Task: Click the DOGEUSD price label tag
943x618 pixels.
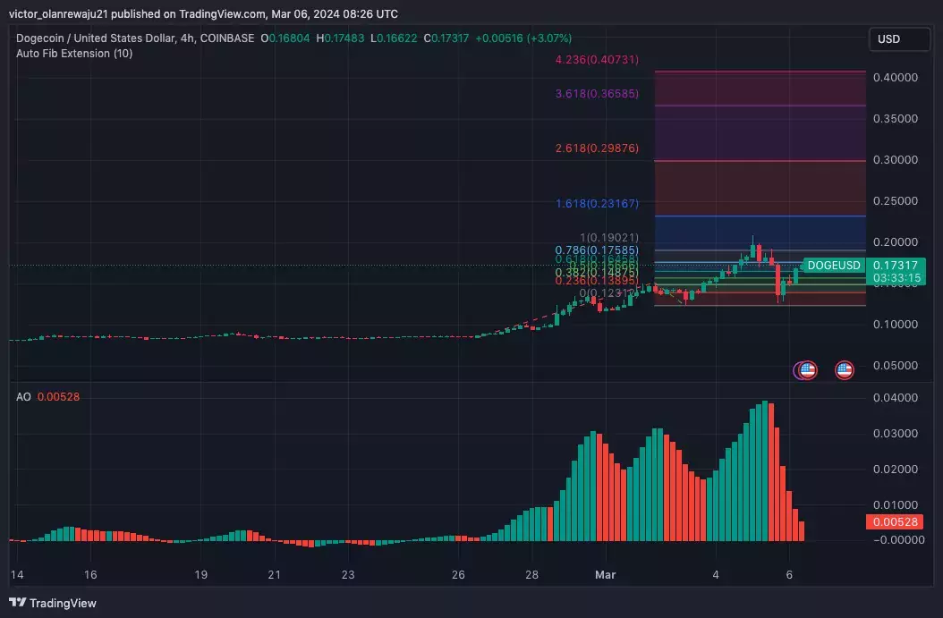Action: 834,265
